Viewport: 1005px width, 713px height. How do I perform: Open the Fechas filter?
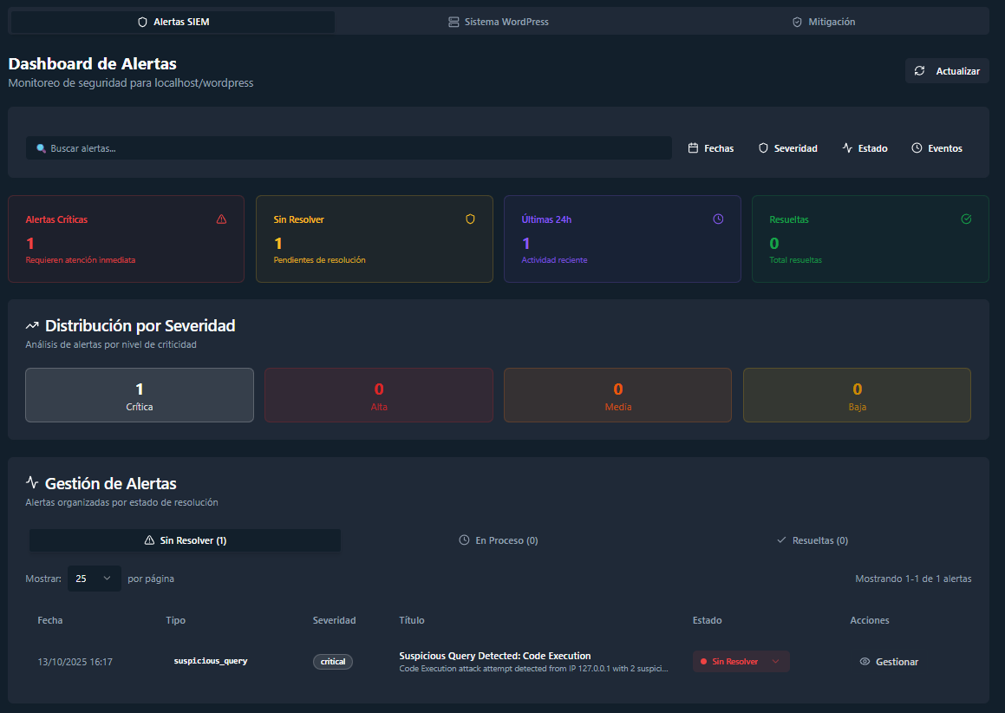pos(711,148)
